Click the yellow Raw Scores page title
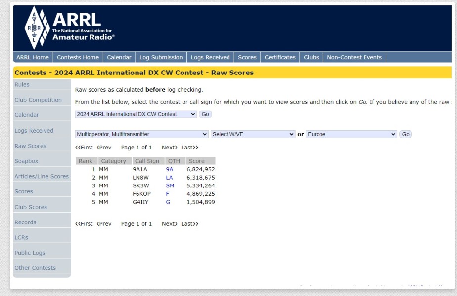The image size is (457, 296). click(x=134, y=73)
